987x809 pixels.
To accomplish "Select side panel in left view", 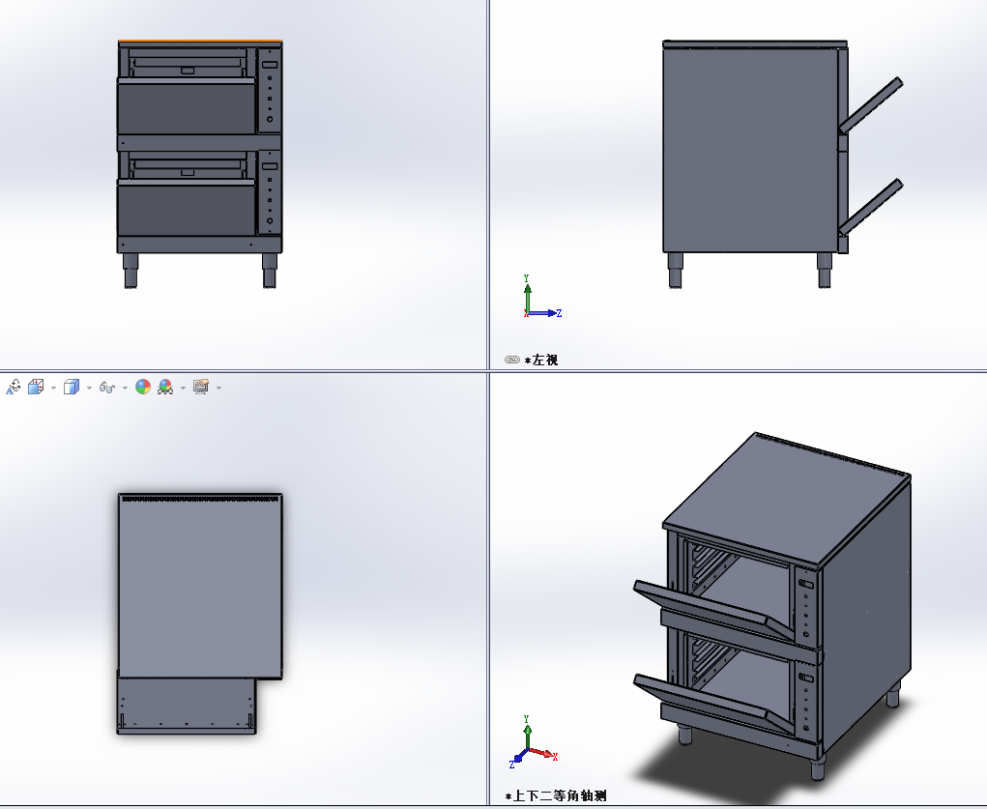I will pyautogui.click(x=750, y=150).
